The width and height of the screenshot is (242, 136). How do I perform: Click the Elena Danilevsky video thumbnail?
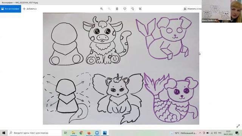click(x=222, y=11)
